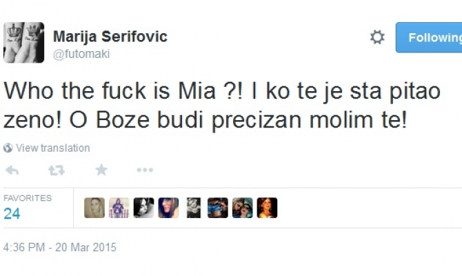Click the reply arrow icon
Viewport: 462px width, 276px height.
pos(11,170)
